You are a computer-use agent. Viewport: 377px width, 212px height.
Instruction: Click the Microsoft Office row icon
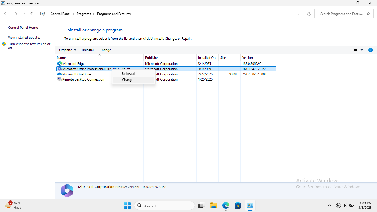coord(59,69)
